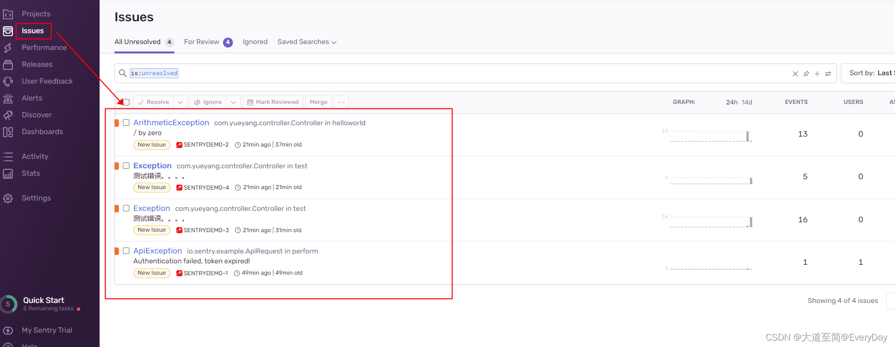This screenshot has height=347, width=895.
Task: Expand Ignore options dropdown arrow
Action: (x=233, y=102)
